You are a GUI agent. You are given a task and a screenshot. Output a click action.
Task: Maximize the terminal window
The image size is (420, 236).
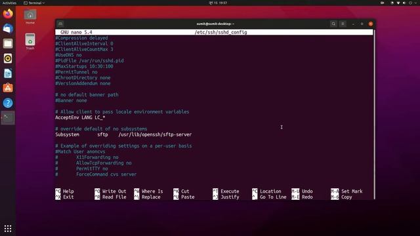tap(362, 24)
